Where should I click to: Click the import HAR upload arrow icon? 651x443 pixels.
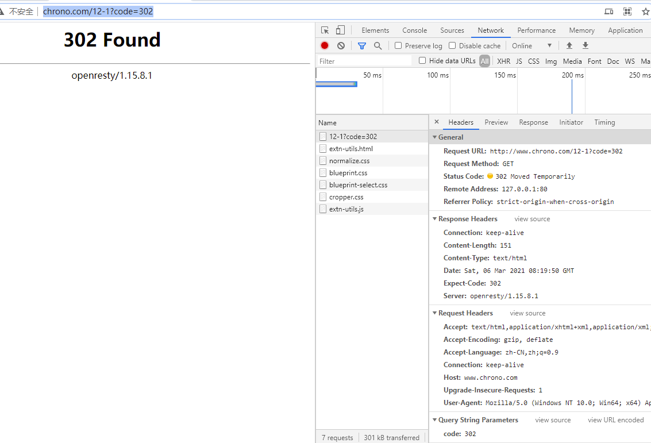coord(569,46)
